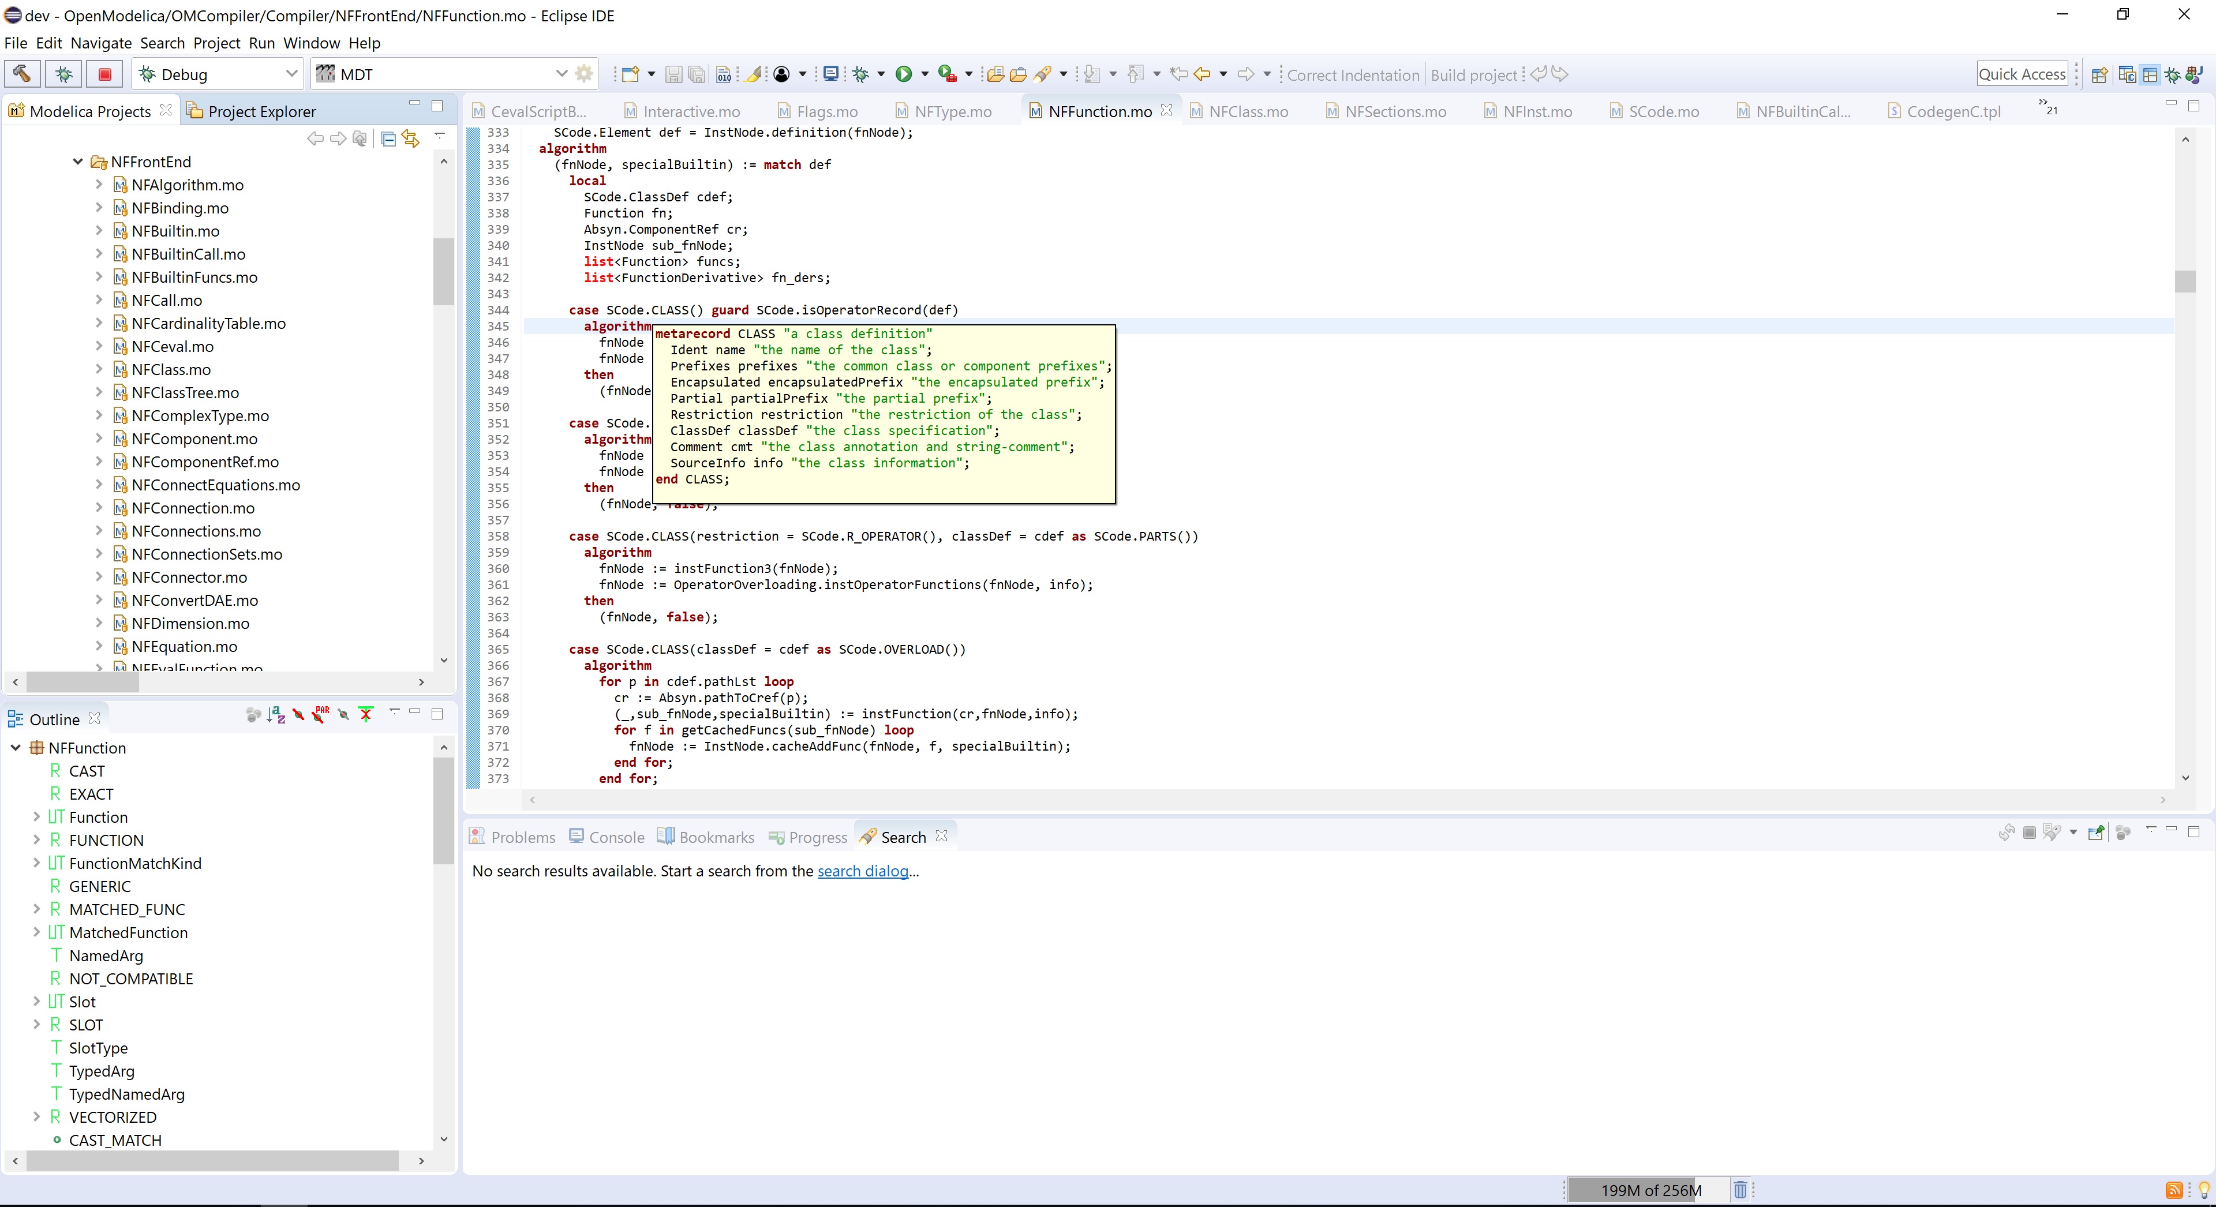Click the Open Perspective icon

click(x=2099, y=75)
